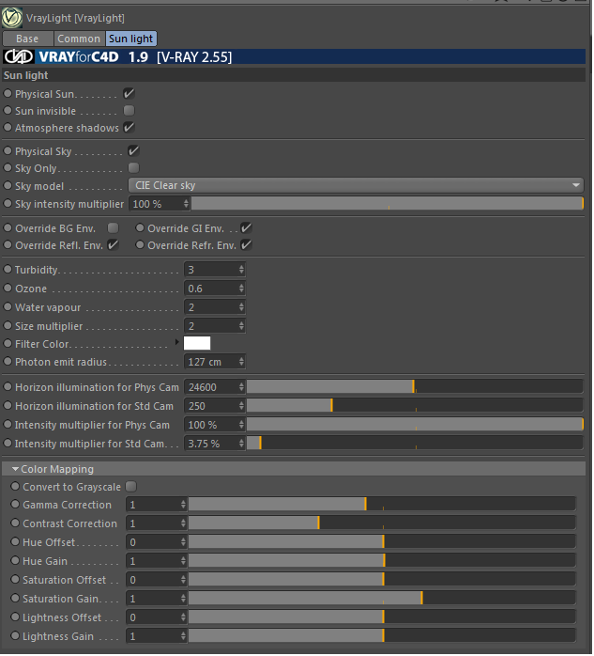594x656 pixels.
Task: Switch to the Base tab
Action: 27,39
